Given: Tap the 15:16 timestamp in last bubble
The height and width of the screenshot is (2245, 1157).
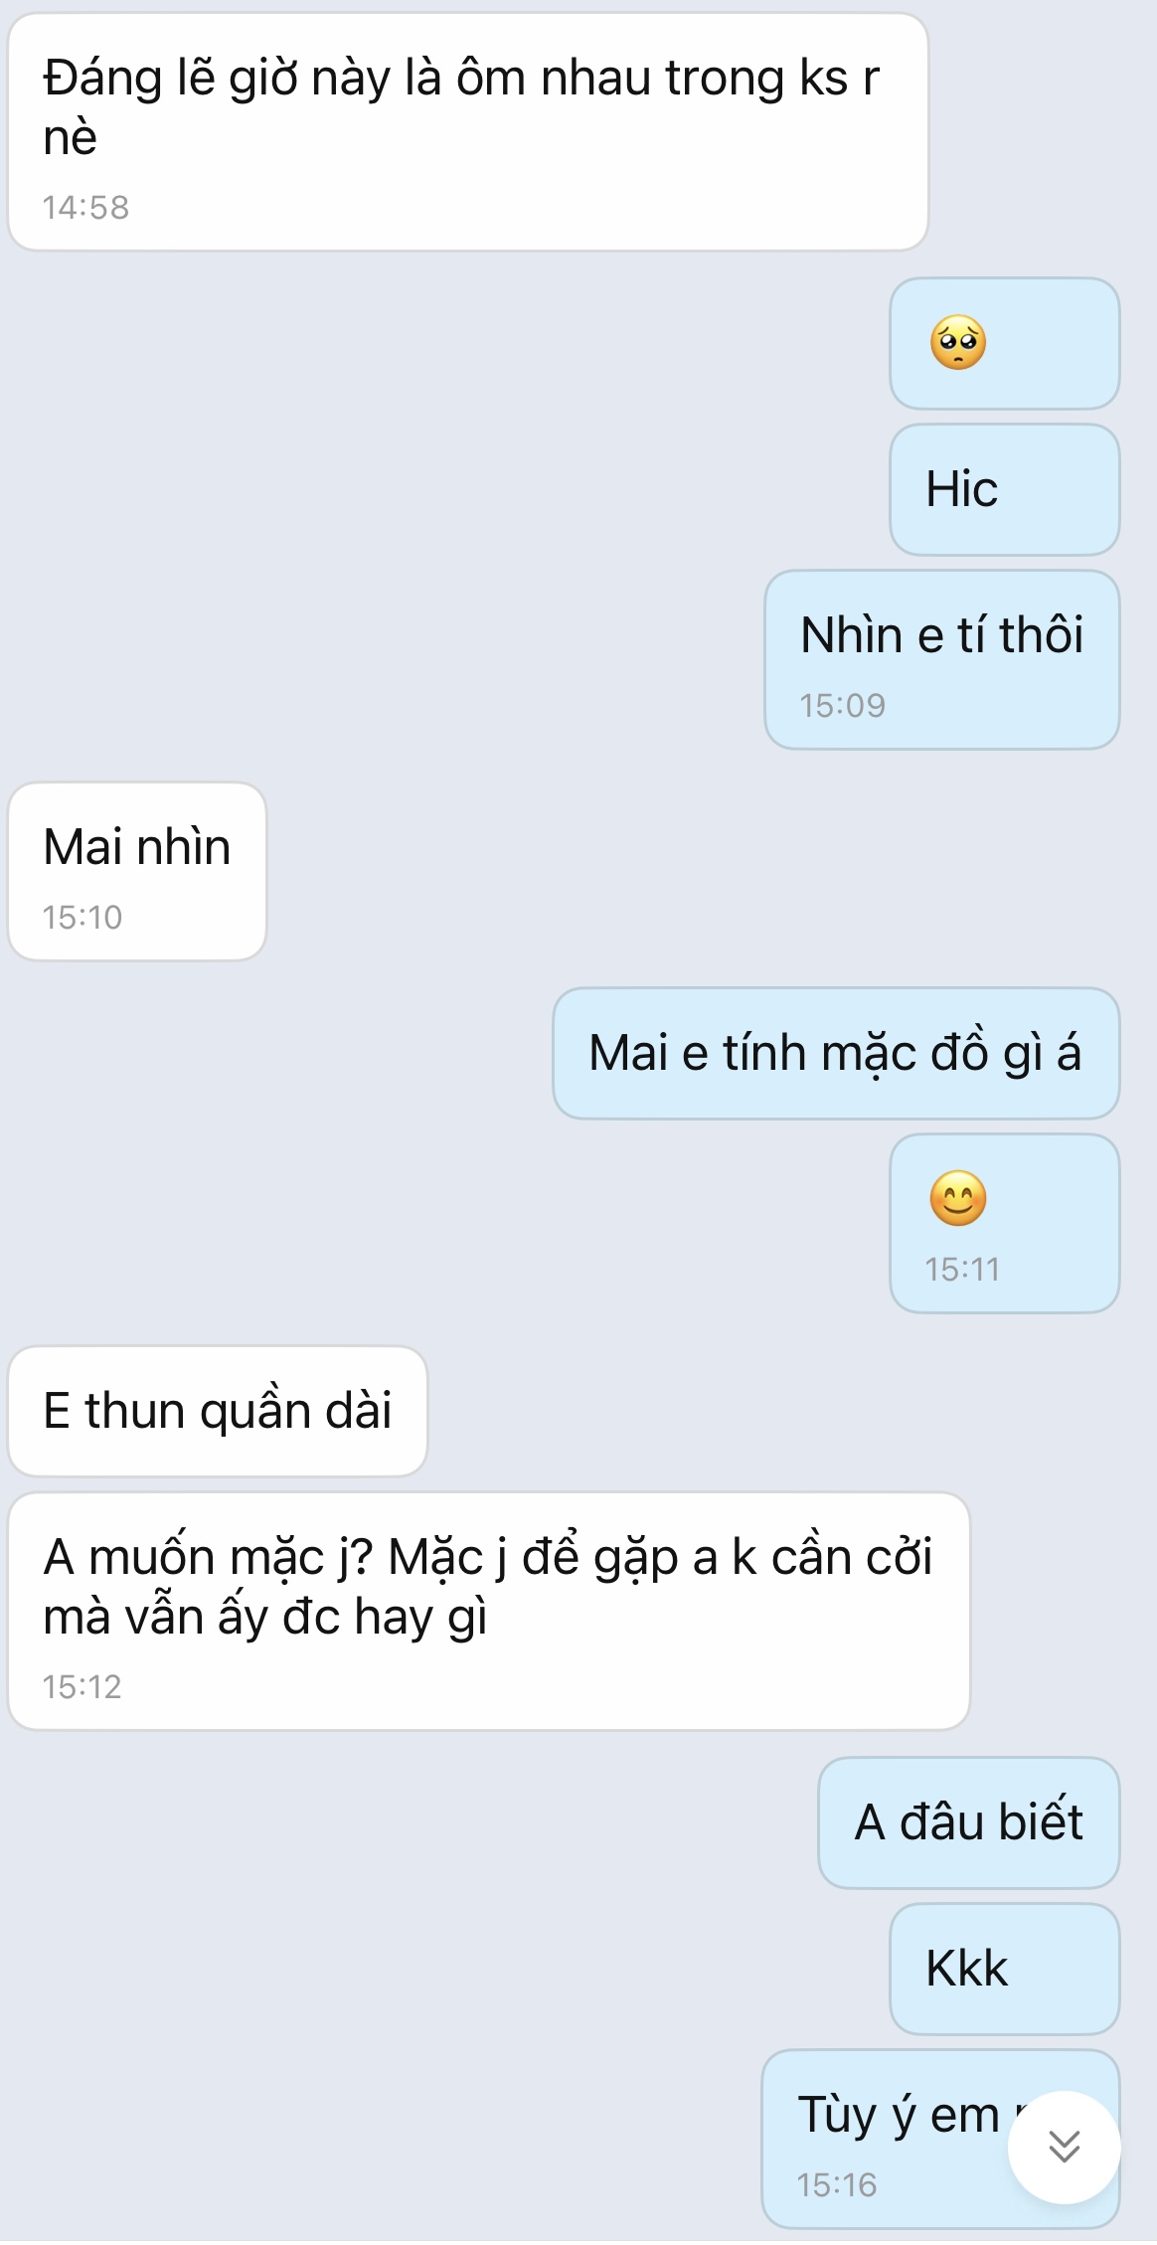Looking at the screenshot, I should [x=837, y=2184].
